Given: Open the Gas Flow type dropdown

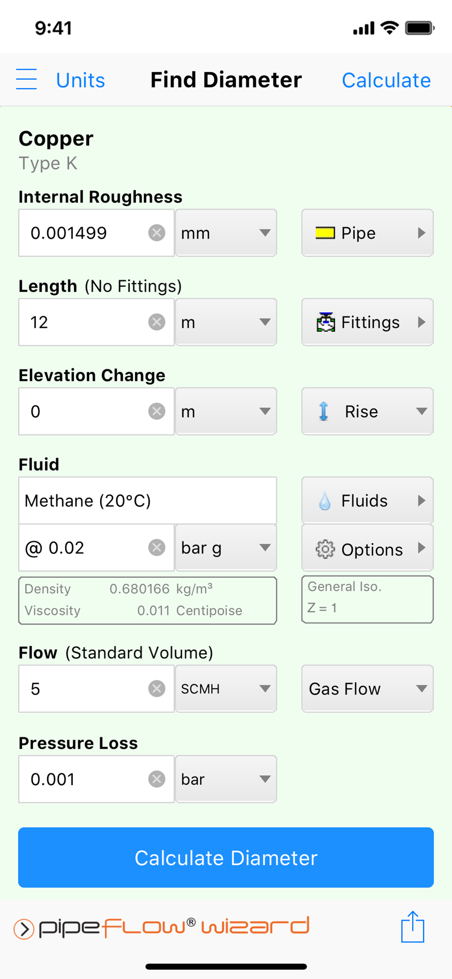Looking at the screenshot, I should click(367, 689).
